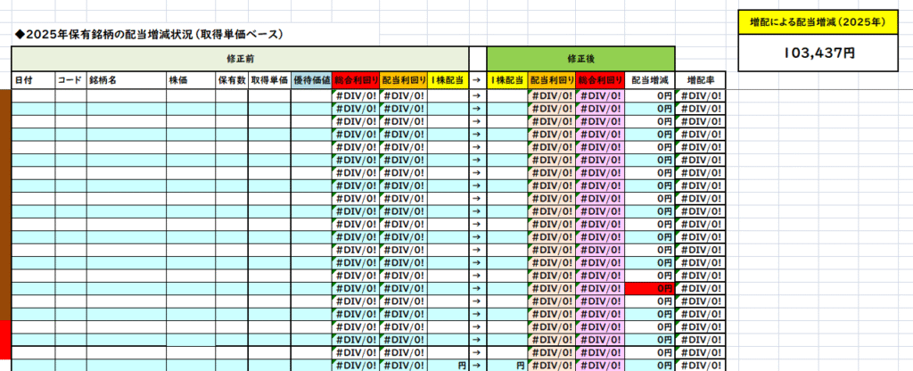Viewport: 913px width, 371px height.
Task: Click 総合利回り header under 修正後
Action: tap(600, 80)
